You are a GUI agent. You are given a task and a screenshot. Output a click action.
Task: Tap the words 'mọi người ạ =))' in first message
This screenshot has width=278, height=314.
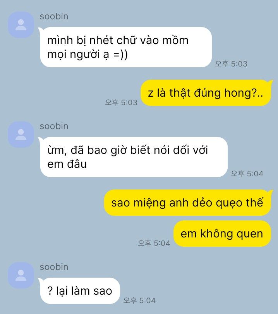88,55
